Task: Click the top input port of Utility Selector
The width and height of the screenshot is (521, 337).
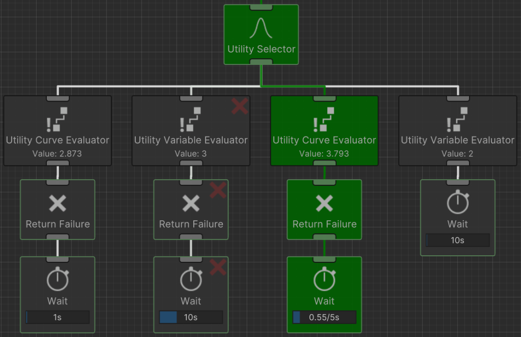Action: [x=261, y=7]
